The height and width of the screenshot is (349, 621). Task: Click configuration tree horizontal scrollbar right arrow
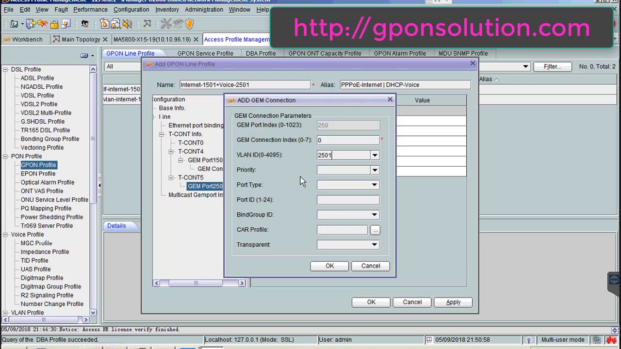pos(242,283)
